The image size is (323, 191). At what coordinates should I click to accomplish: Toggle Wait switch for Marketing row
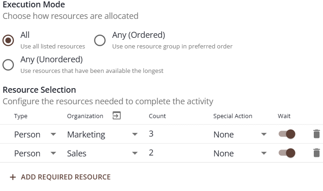287,134
